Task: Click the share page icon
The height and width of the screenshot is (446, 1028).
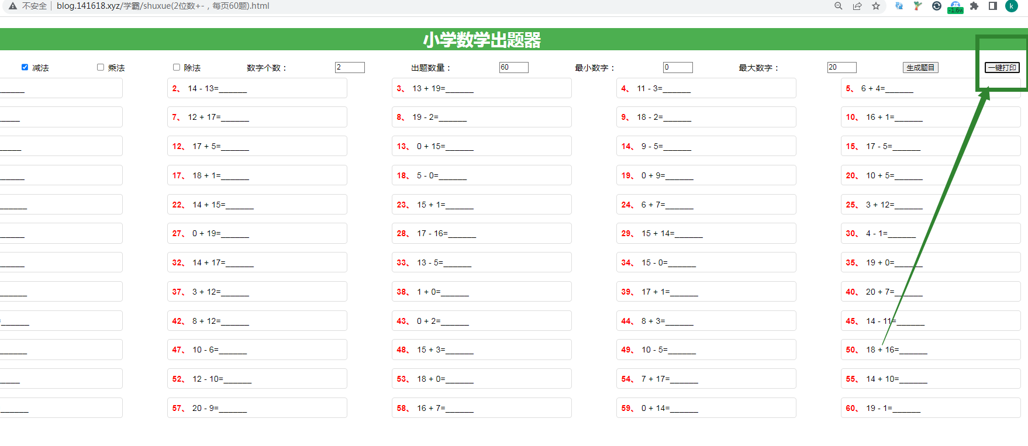Action: click(857, 6)
